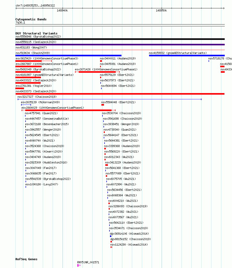Select nsv5947791 (Almarri2020) label
The height and width of the screenshot is (268, 232).
(44, 151)
